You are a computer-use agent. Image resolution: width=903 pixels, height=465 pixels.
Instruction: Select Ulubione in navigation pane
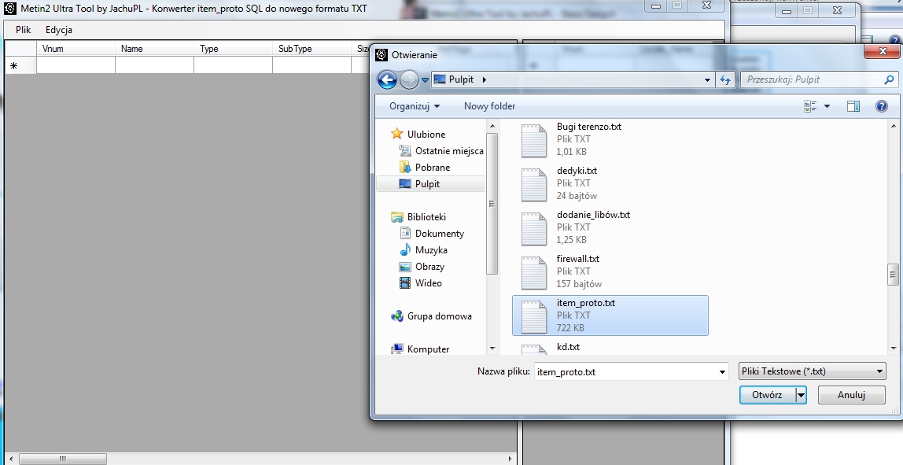[426, 135]
